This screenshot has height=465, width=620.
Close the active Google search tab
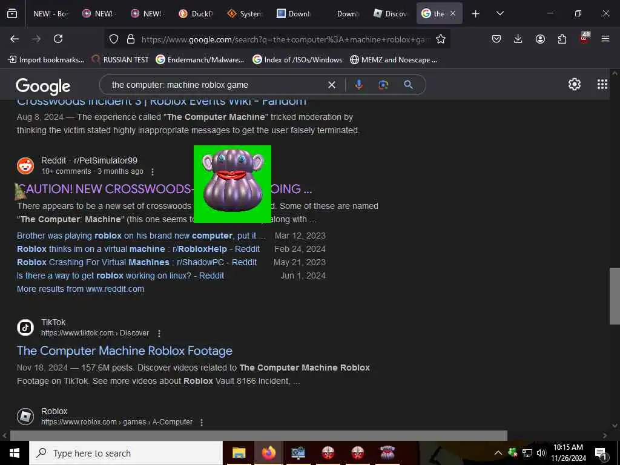pyautogui.click(x=453, y=13)
